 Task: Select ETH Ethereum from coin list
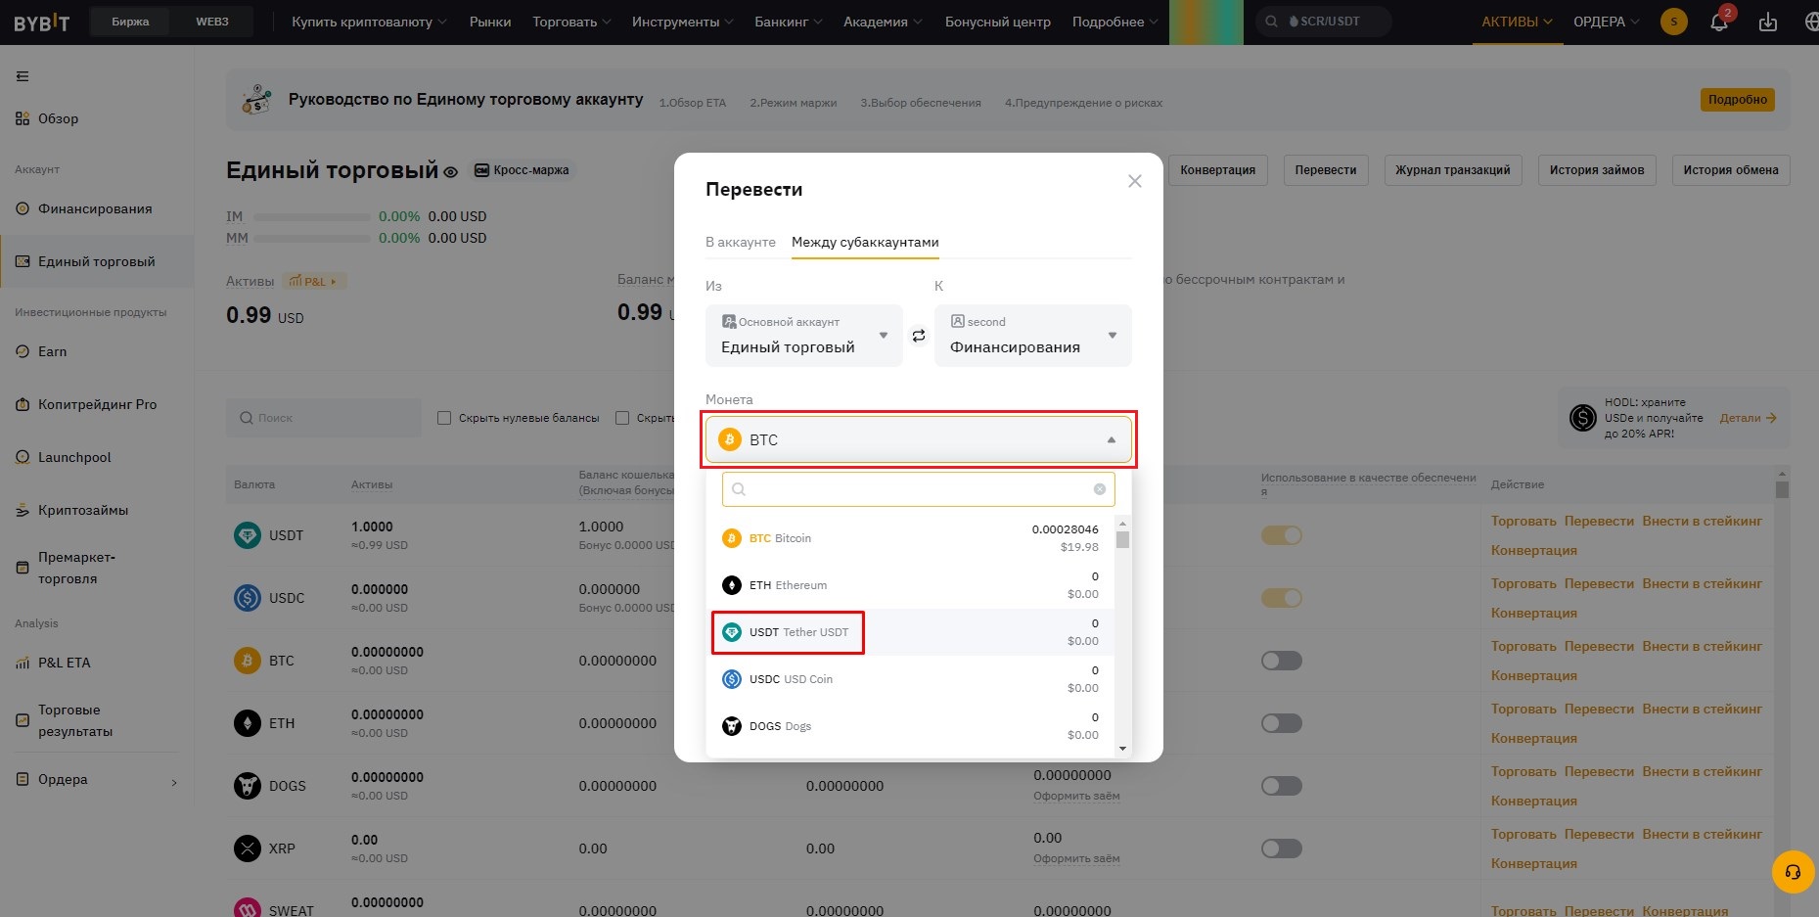pyautogui.click(x=910, y=585)
